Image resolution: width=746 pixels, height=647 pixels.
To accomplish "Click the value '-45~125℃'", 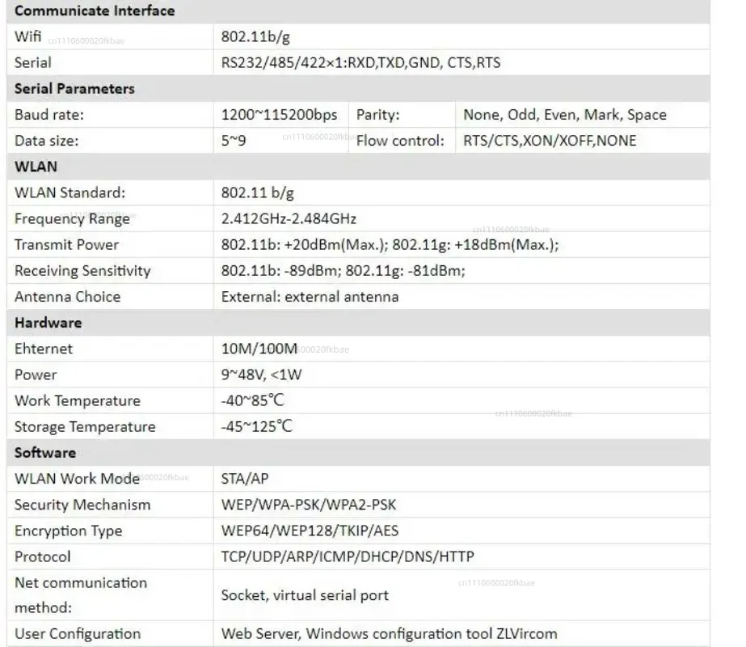I will click(x=257, y=426).
